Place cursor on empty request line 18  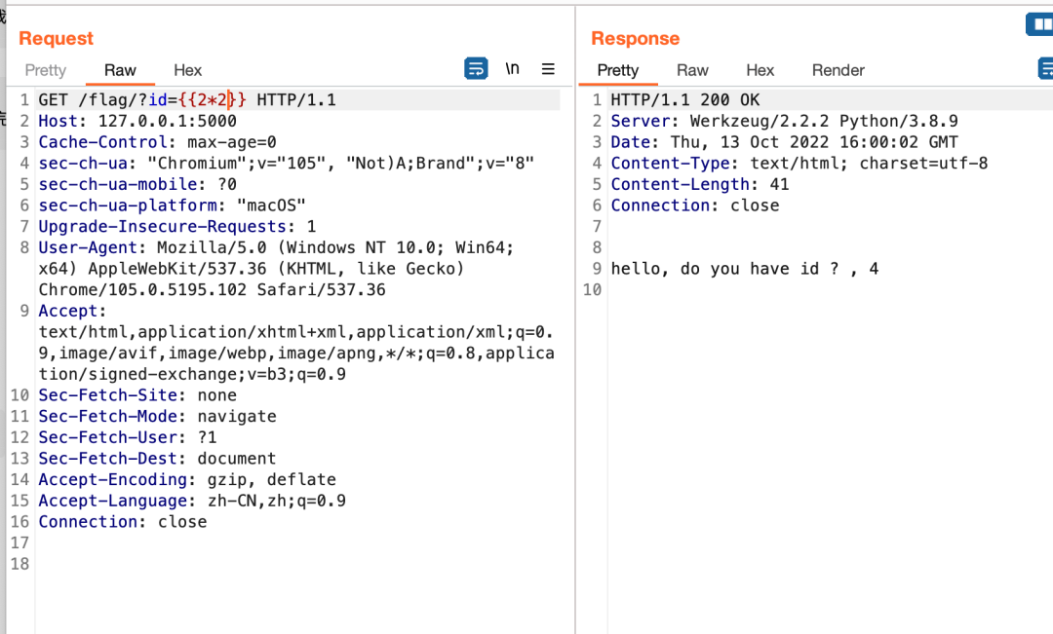(295, 564)
